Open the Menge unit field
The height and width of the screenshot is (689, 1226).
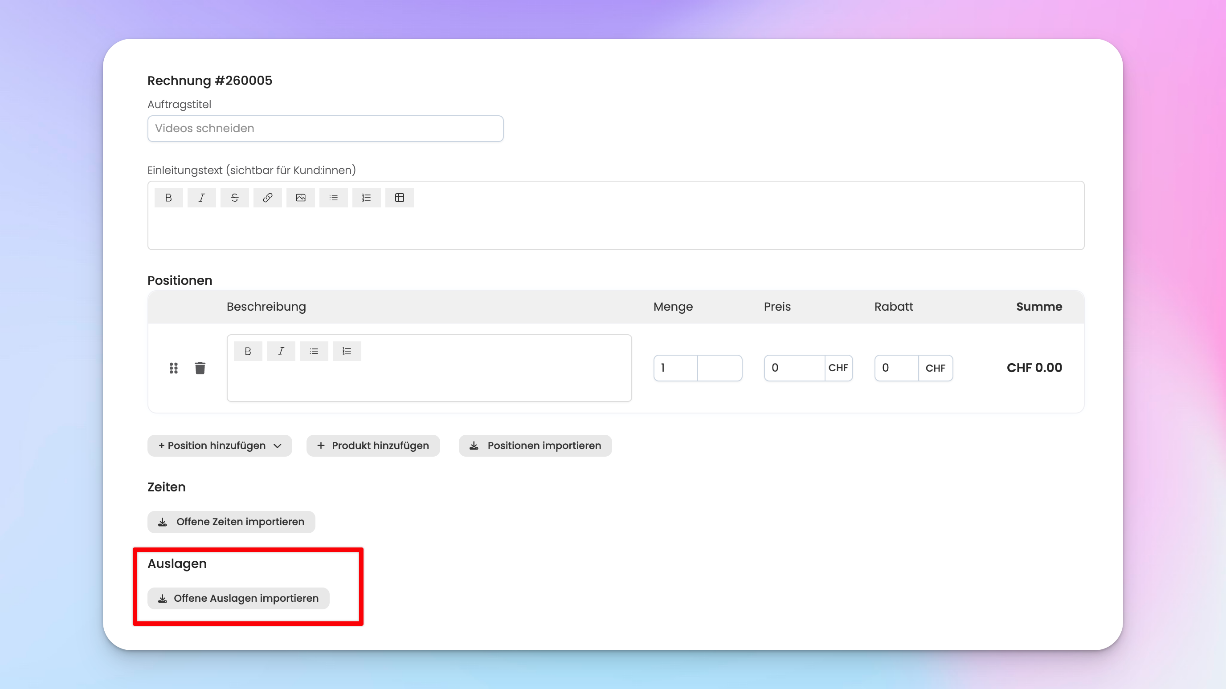719,368
